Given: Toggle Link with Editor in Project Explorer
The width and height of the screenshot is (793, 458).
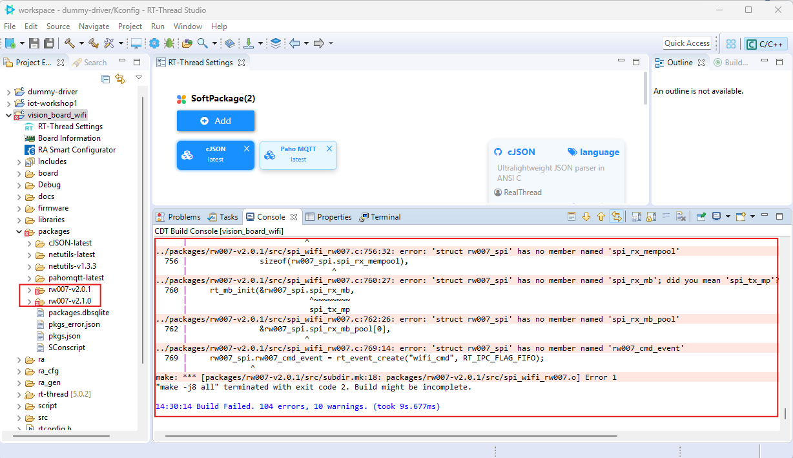Looking at the screenshot, I should pos(120,79).
